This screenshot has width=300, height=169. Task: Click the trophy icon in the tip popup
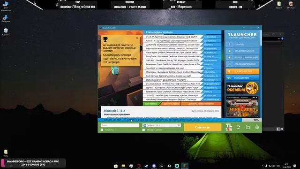click(x=105, y=39)
